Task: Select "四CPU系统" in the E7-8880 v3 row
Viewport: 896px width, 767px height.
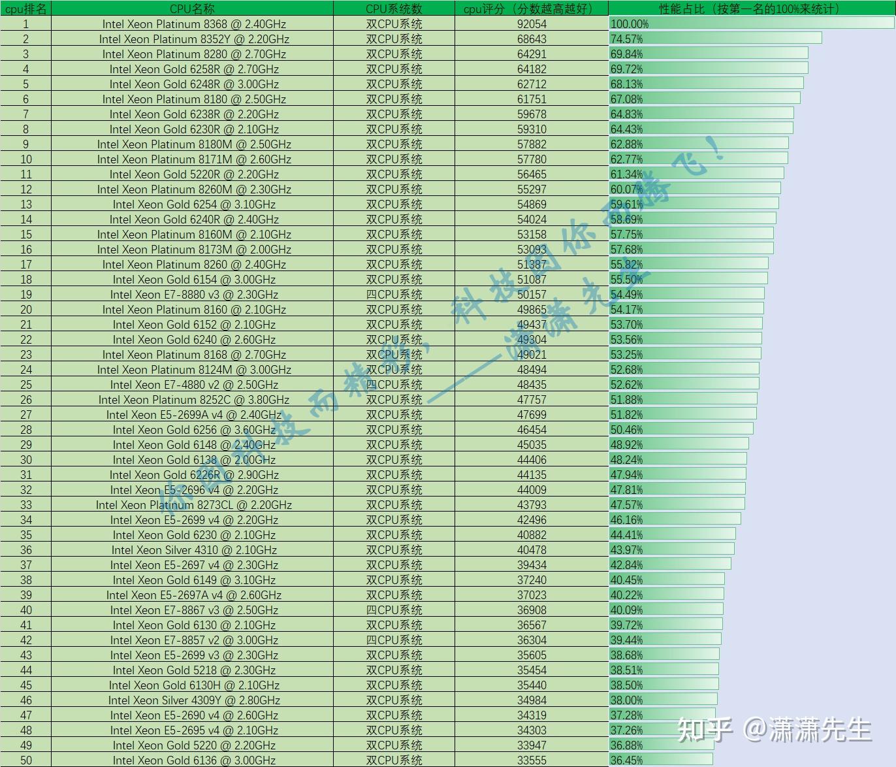Action: click(x=394, y=295)
